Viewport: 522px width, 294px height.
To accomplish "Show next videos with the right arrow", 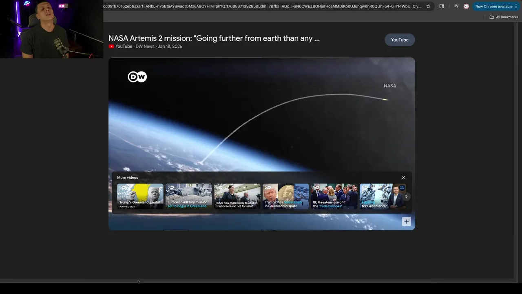I will click(406, 196).
